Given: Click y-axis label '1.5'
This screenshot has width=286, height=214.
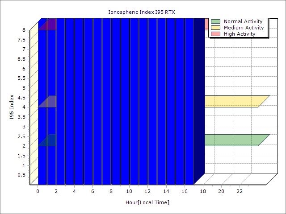Looking at the screenshot, I should [x=21, y=156].
